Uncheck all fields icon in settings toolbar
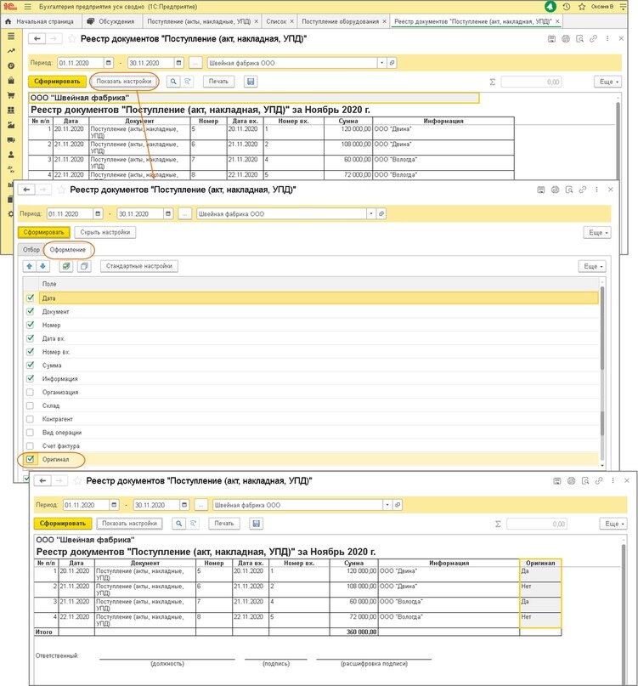Viewport: 638px width, 686px height. point(84,266)
